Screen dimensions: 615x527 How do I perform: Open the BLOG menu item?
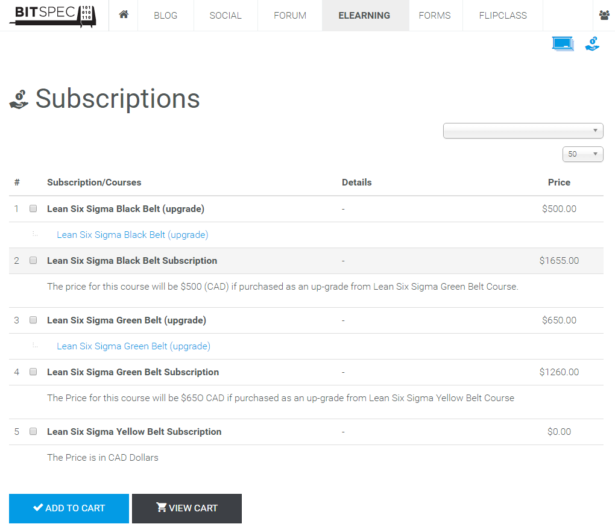(x=166, y=15)
